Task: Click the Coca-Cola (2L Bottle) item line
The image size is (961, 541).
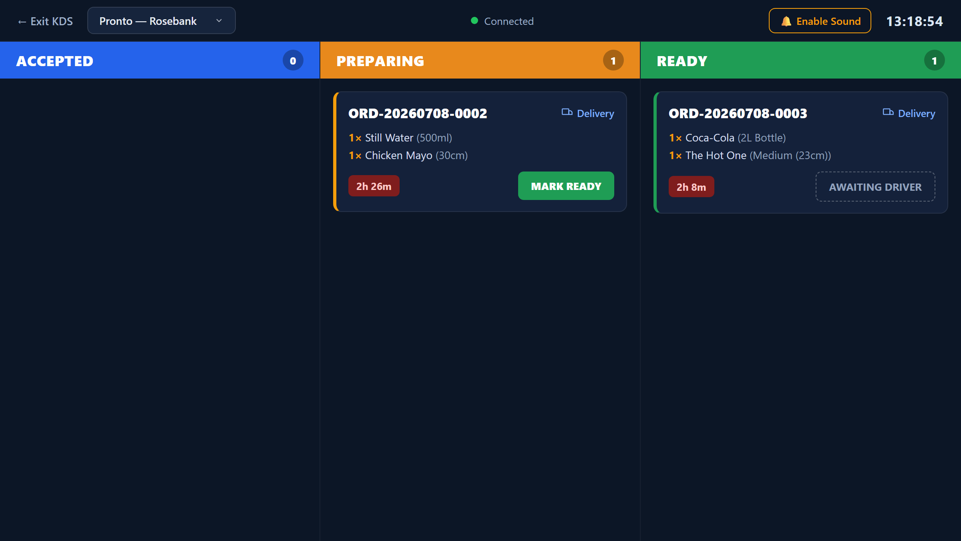Action: click(x=727, y=138)
